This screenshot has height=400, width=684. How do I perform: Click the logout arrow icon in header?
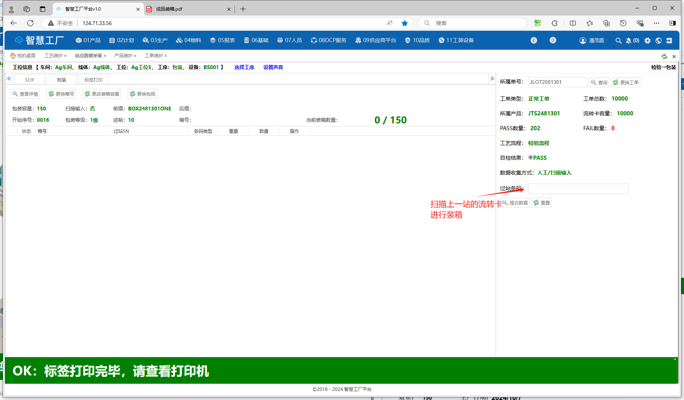669,41
